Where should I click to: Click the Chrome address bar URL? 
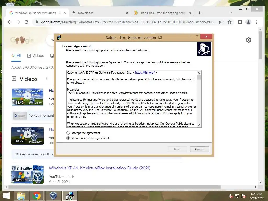tap(128, 22)
